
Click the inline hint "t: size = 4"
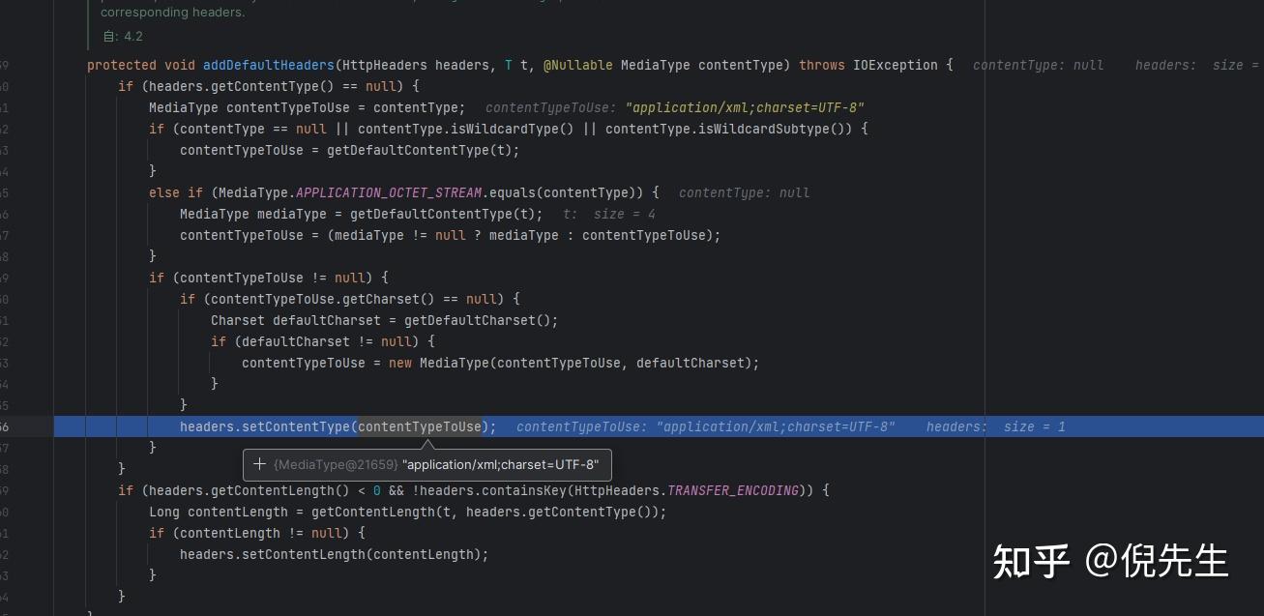pos(609,214)
